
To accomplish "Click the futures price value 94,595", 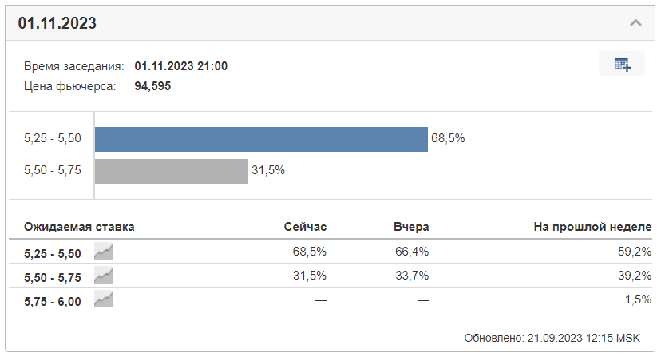I will coord(152,86).
